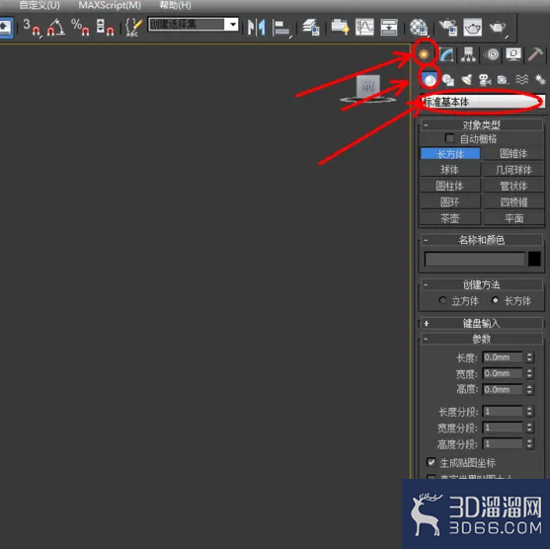Click the 宽度 spinner arrows
Image resolution: width=550 pixels, height=549 pixels.
529,373
